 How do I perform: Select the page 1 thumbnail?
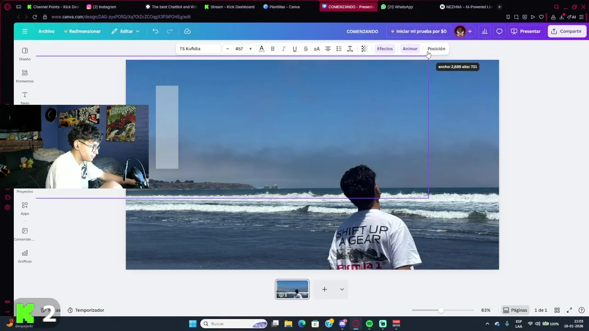click(x=292, y=289)
